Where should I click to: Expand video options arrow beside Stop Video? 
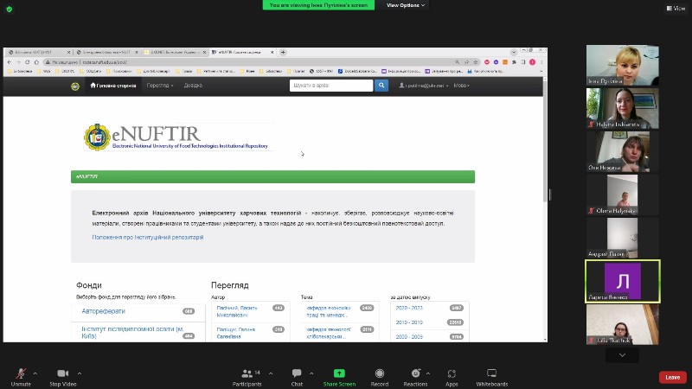point(80,373)
